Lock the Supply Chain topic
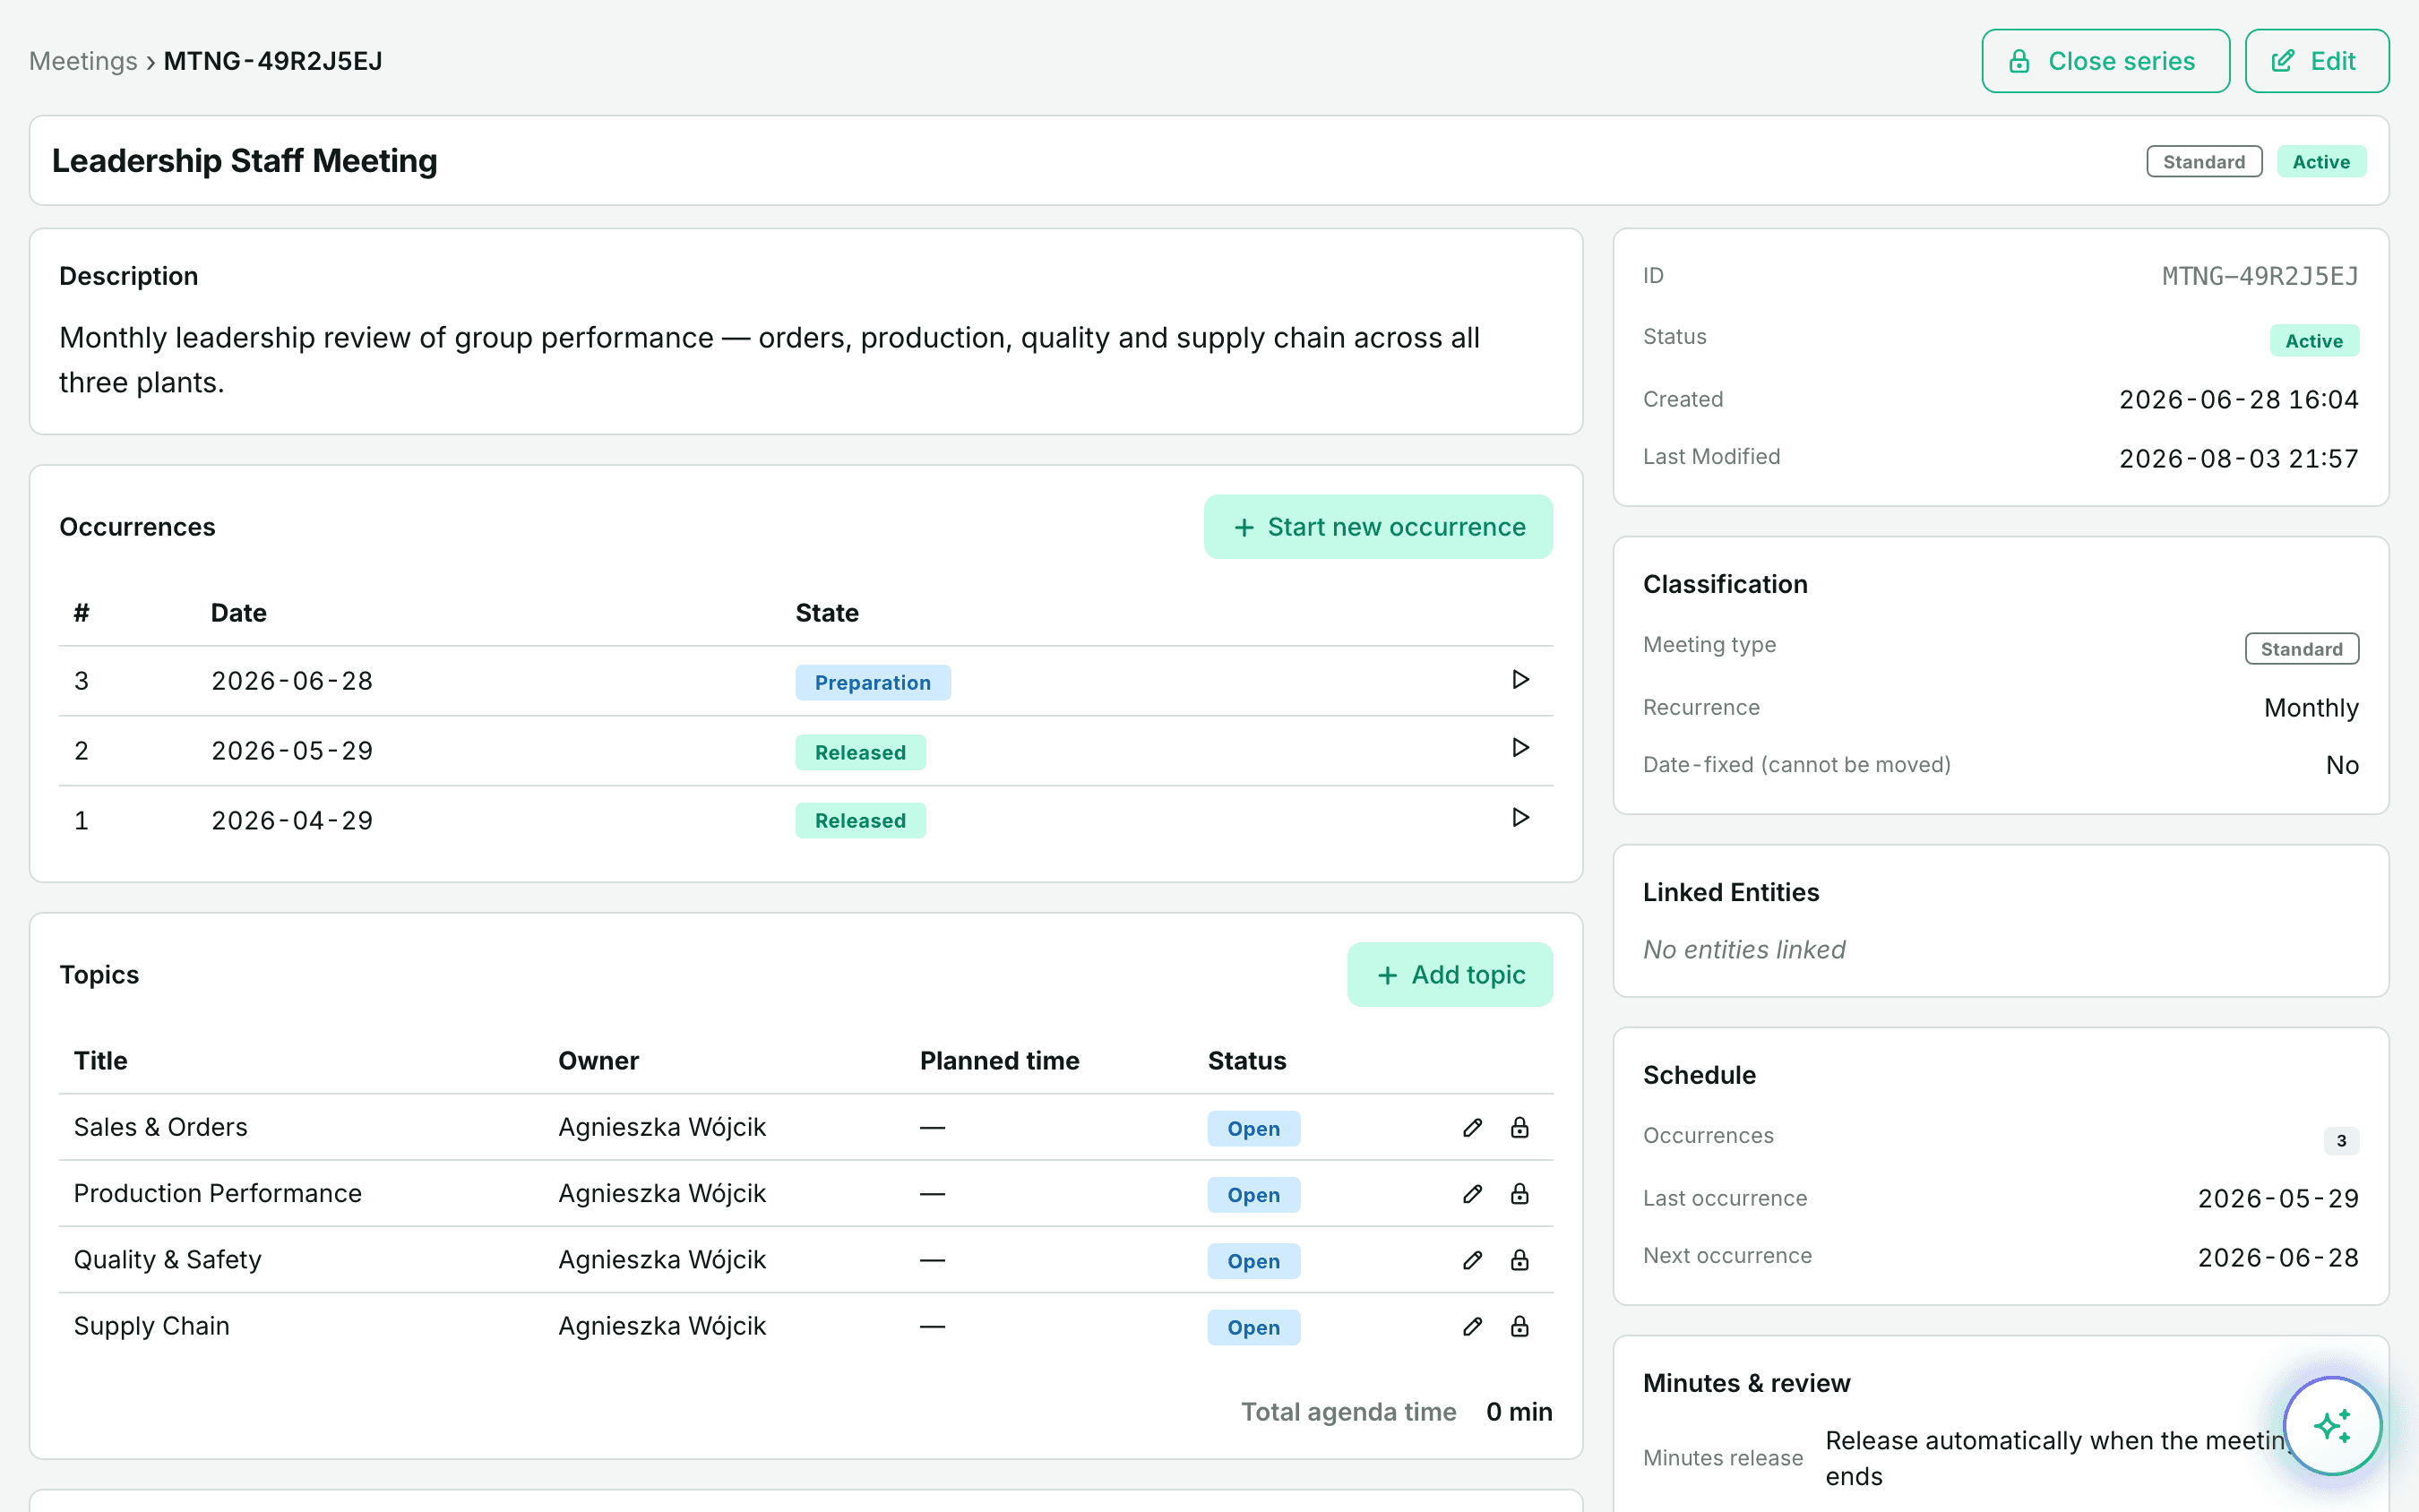 click(x=1519, y=1327)
